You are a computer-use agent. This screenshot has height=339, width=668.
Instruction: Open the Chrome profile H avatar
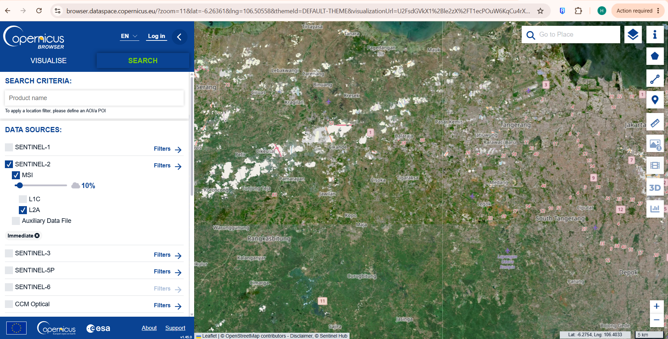pos(602,11)
